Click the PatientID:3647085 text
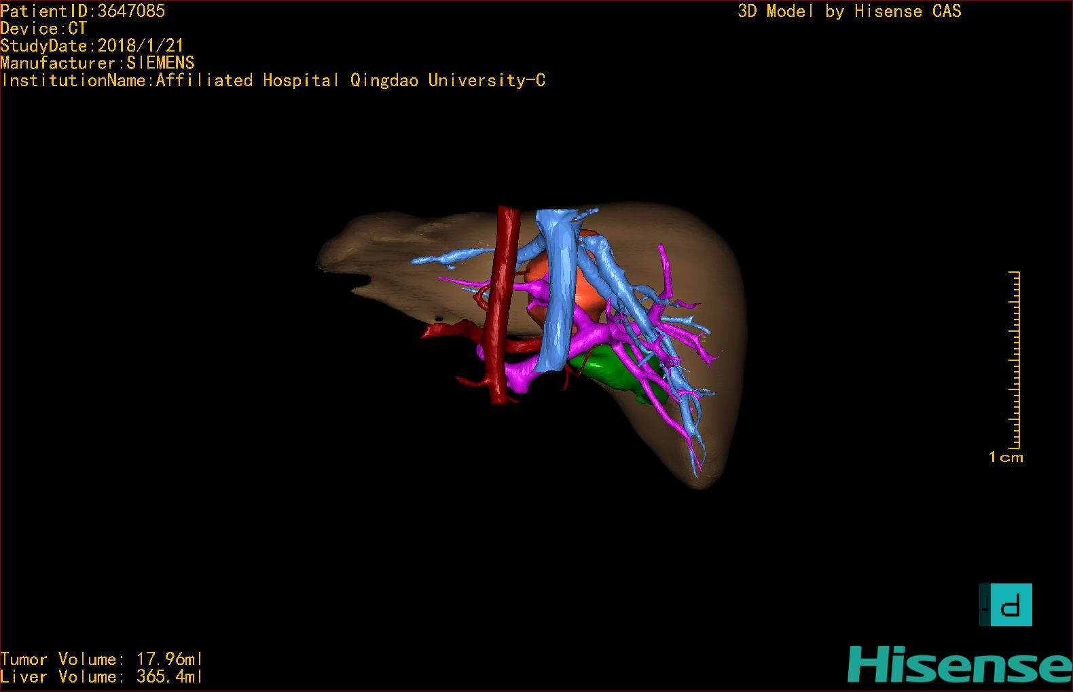The height and width of the screenshot is (692, 1073). 82,11
